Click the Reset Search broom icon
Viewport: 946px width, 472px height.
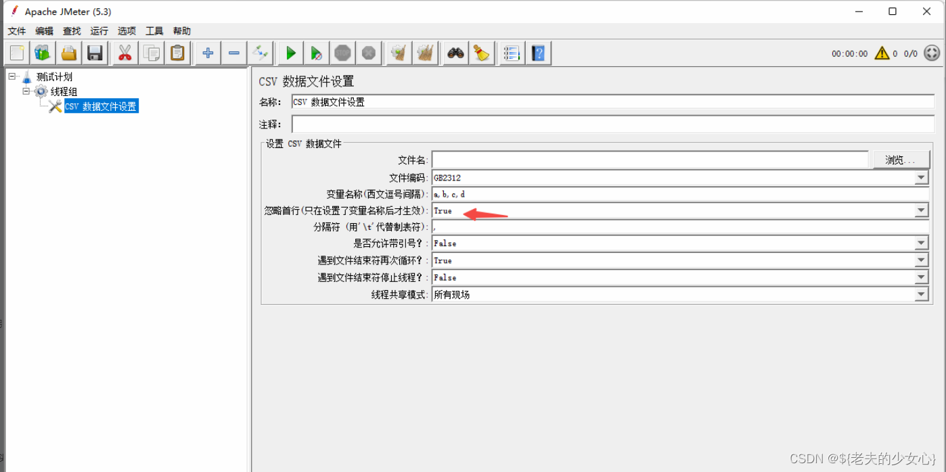(x=482, y=53)
